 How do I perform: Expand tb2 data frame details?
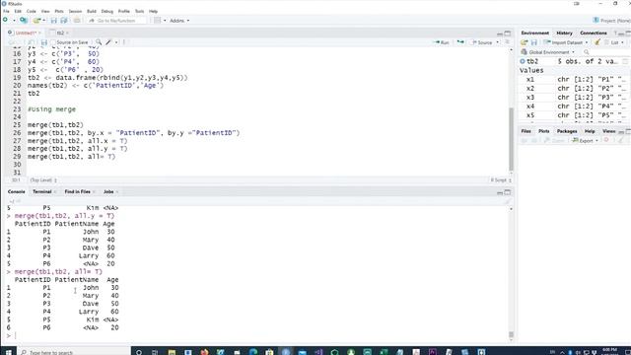click(x=523, y=61)
